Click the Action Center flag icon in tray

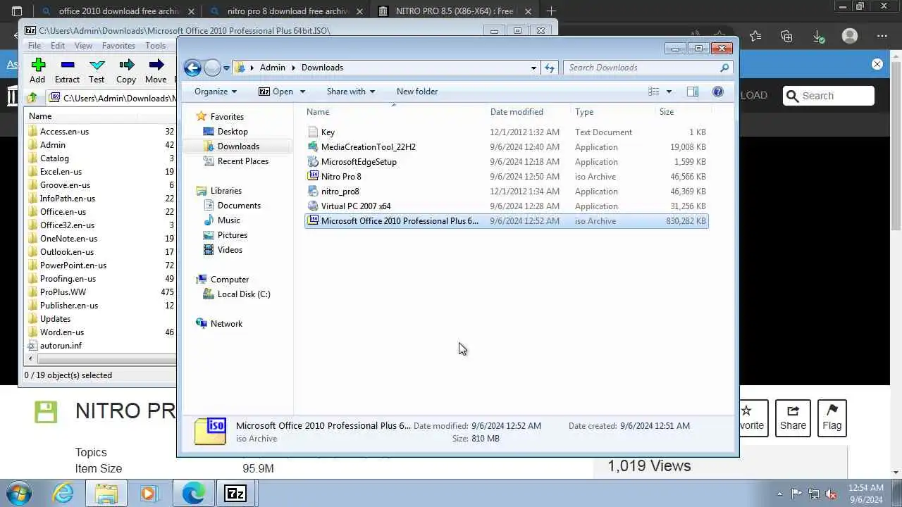(796, 494)
